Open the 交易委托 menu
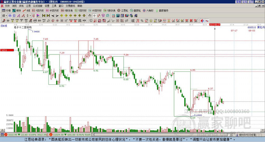The image size is (265, 142). coord(70,6)
